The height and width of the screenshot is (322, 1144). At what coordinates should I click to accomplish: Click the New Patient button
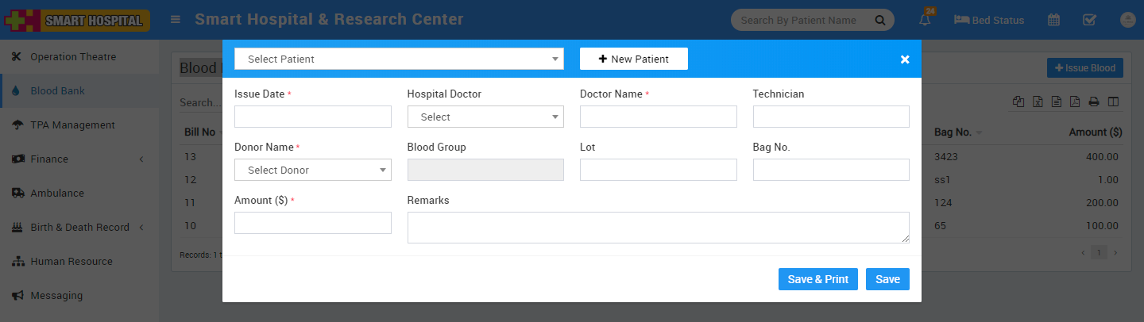tap(633, 59)
